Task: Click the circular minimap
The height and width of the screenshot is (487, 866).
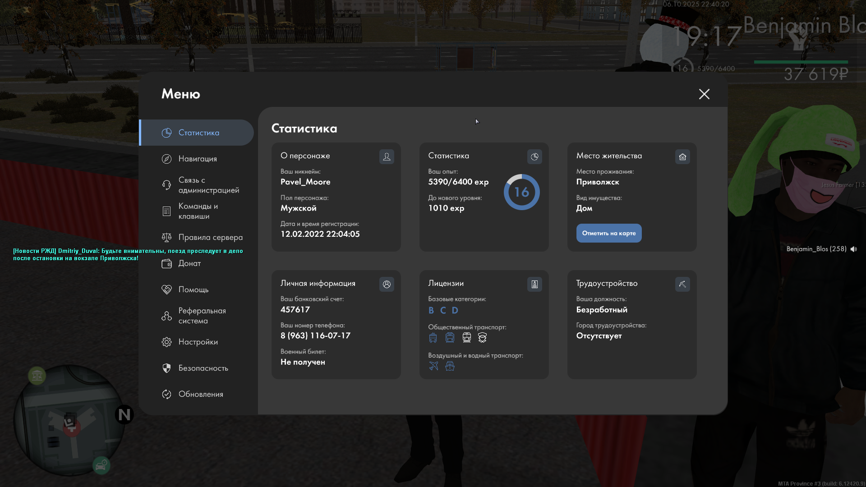Action: (x=69, y=419)
